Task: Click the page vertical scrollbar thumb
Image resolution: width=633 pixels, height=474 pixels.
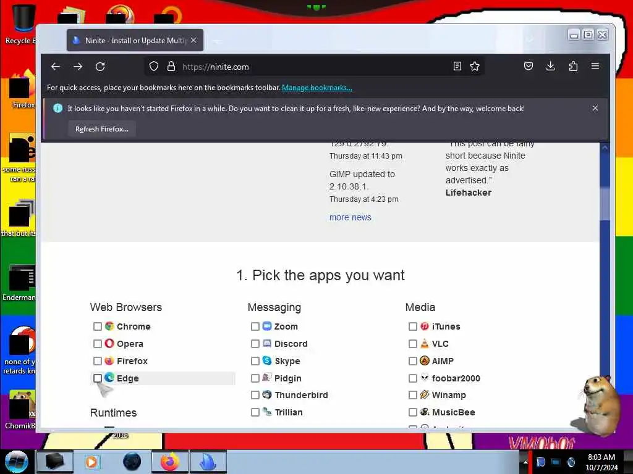Action: click(605, 204)
